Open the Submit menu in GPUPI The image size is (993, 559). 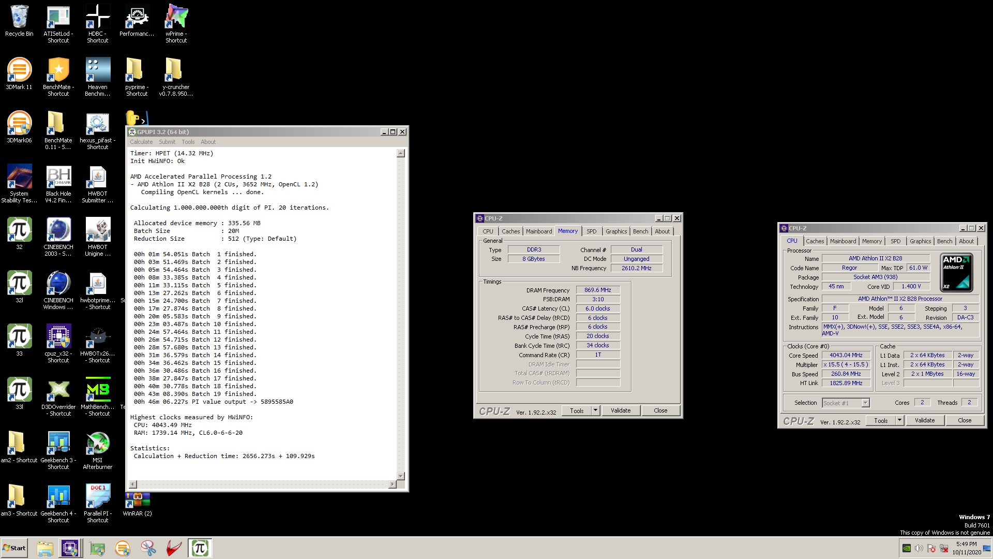pyautogui.click(x=167, y=142)
